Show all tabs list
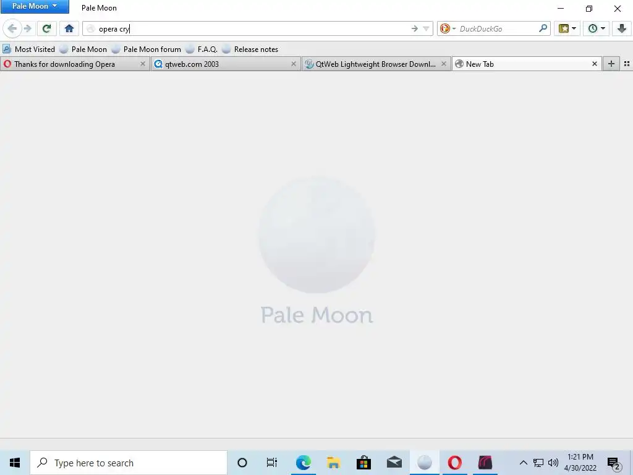Viewport: 633px width, 475px height. tap(627, 64)
